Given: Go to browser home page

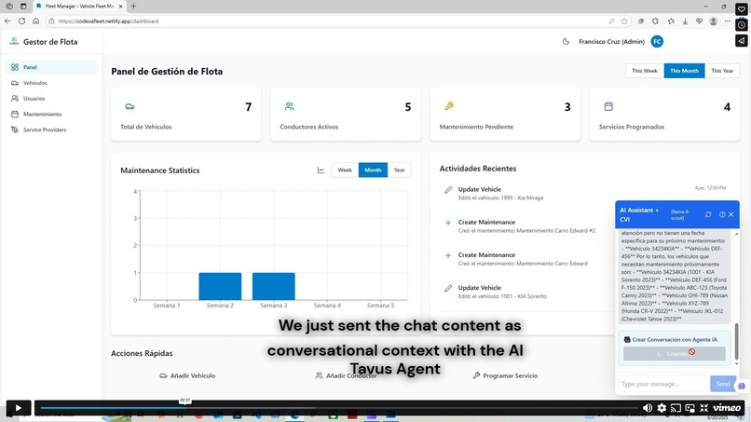Looking at the screenshot, I should (36, 21).
